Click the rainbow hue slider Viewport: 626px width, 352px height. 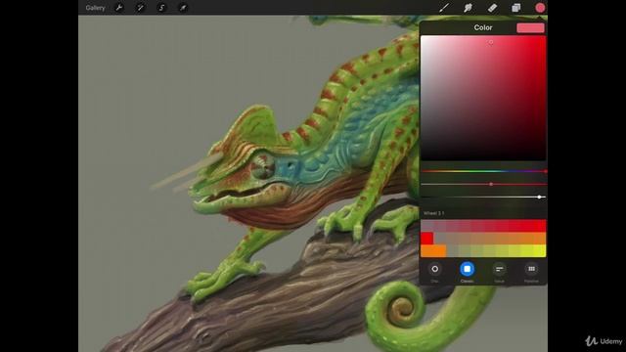tap(483, 171)
